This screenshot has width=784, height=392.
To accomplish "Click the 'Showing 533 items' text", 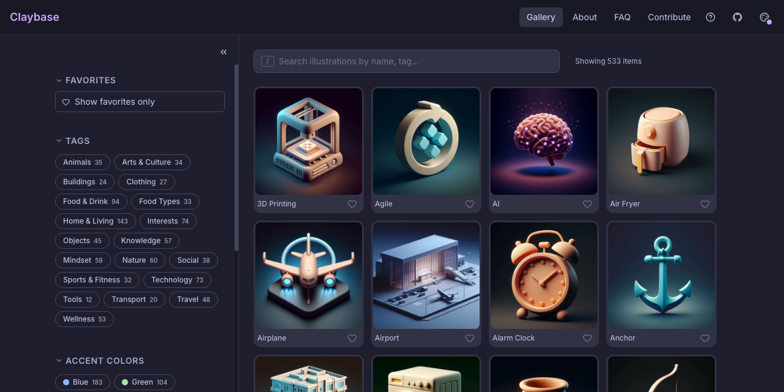I will coord(608,61).
